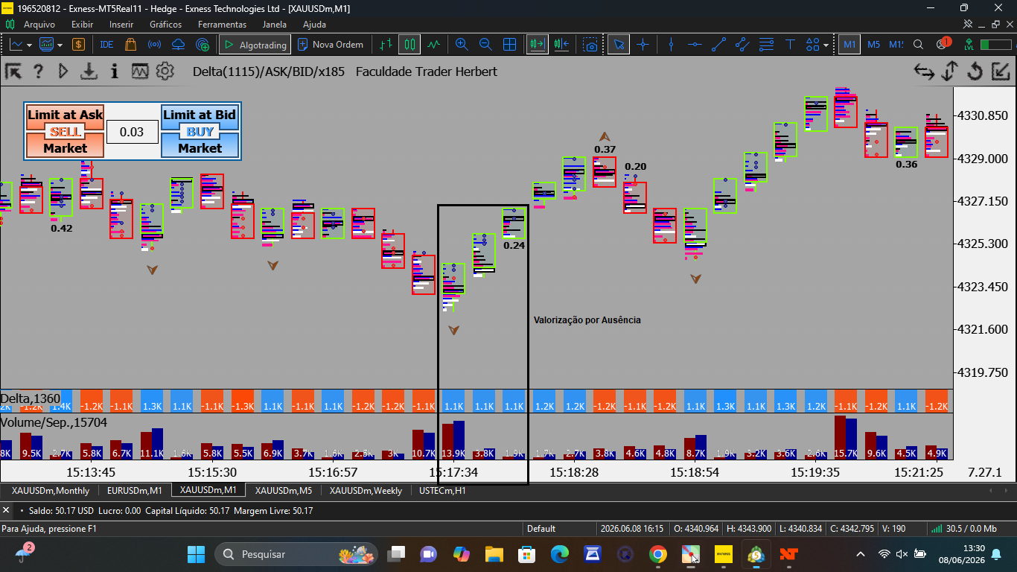Switch chart to line chart mode
This screenshot has width=1017, height=572.
tap(433, 45)
